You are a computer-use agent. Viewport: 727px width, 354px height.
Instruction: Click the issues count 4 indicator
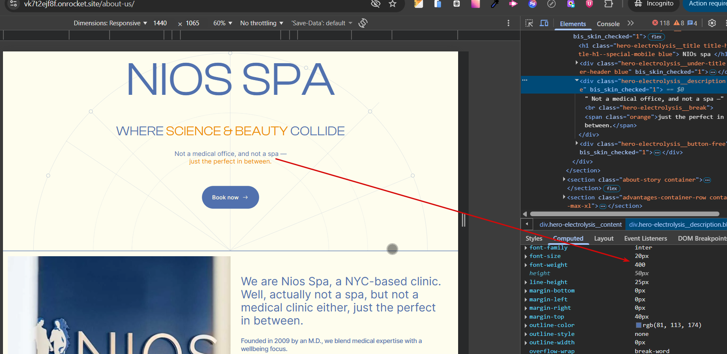pyautogui.click(x=692, y=23)
